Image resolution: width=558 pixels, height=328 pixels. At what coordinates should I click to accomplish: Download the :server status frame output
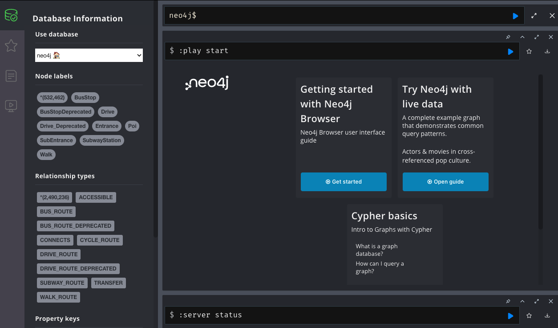click(547, 316)
